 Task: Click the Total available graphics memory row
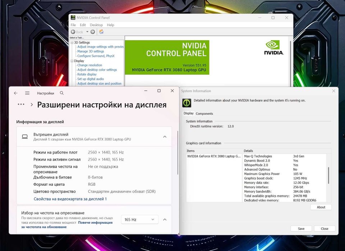(285, 196)
